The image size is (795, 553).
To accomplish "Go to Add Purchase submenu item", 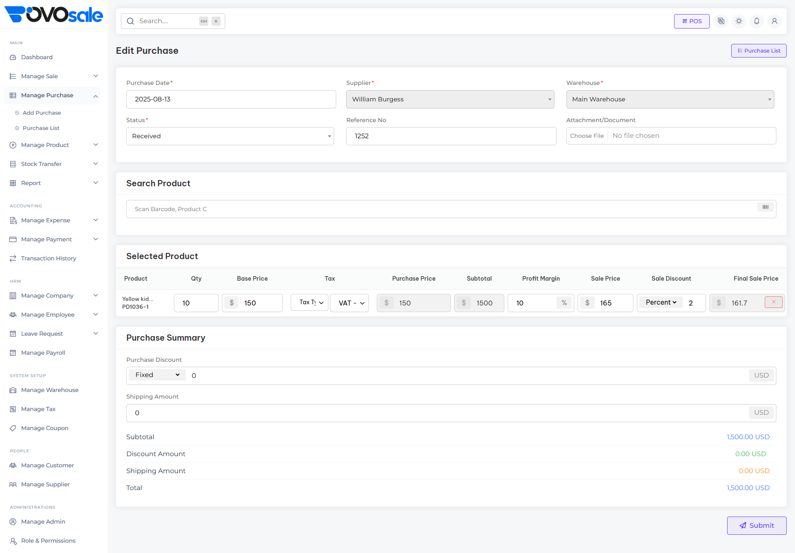I will (x=42, y=113).
